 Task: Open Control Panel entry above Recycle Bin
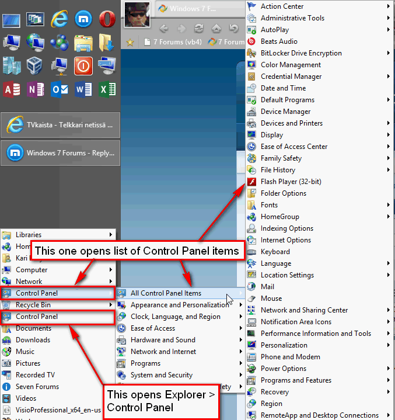point(58,293)
